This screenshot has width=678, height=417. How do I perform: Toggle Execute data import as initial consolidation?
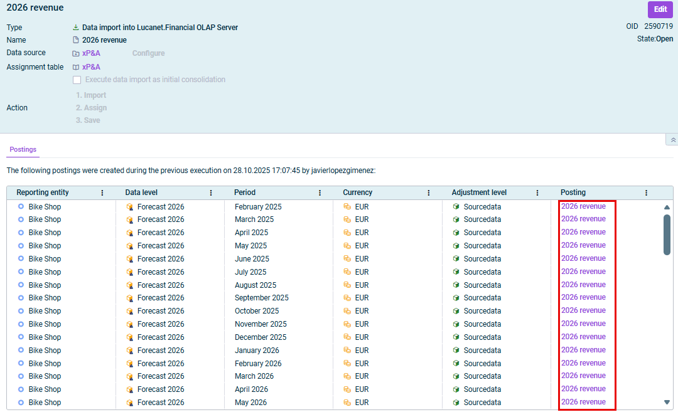tap(77, 80)
